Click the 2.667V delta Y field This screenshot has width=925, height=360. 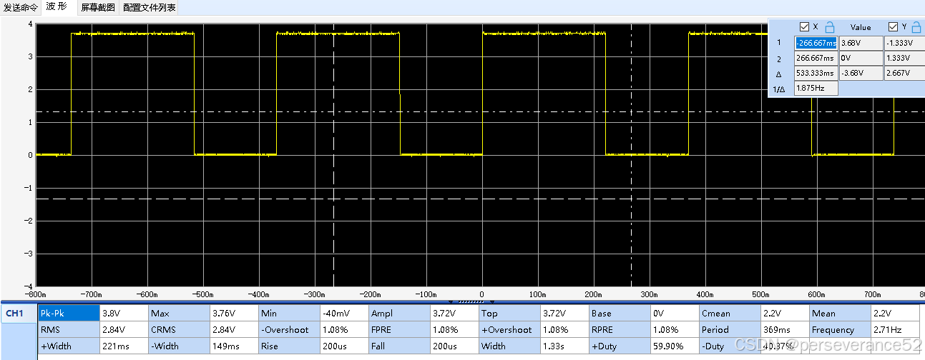coord(904,73)
